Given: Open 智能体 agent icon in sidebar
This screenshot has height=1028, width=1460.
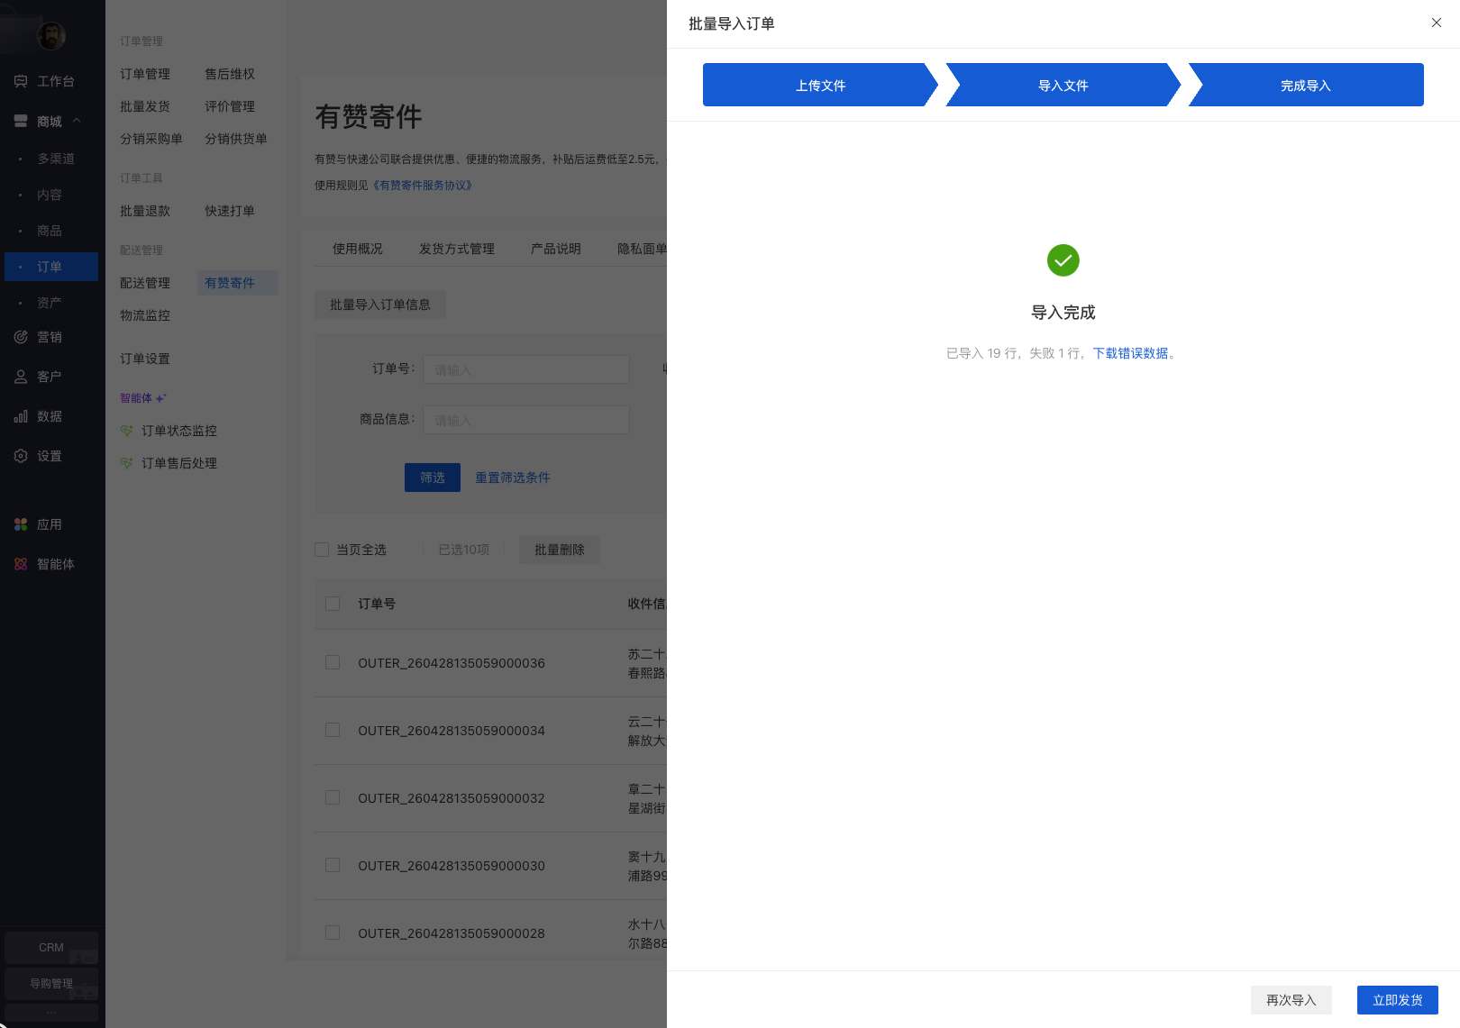Looking at the screenshot, I should click(x=21, y=564).
